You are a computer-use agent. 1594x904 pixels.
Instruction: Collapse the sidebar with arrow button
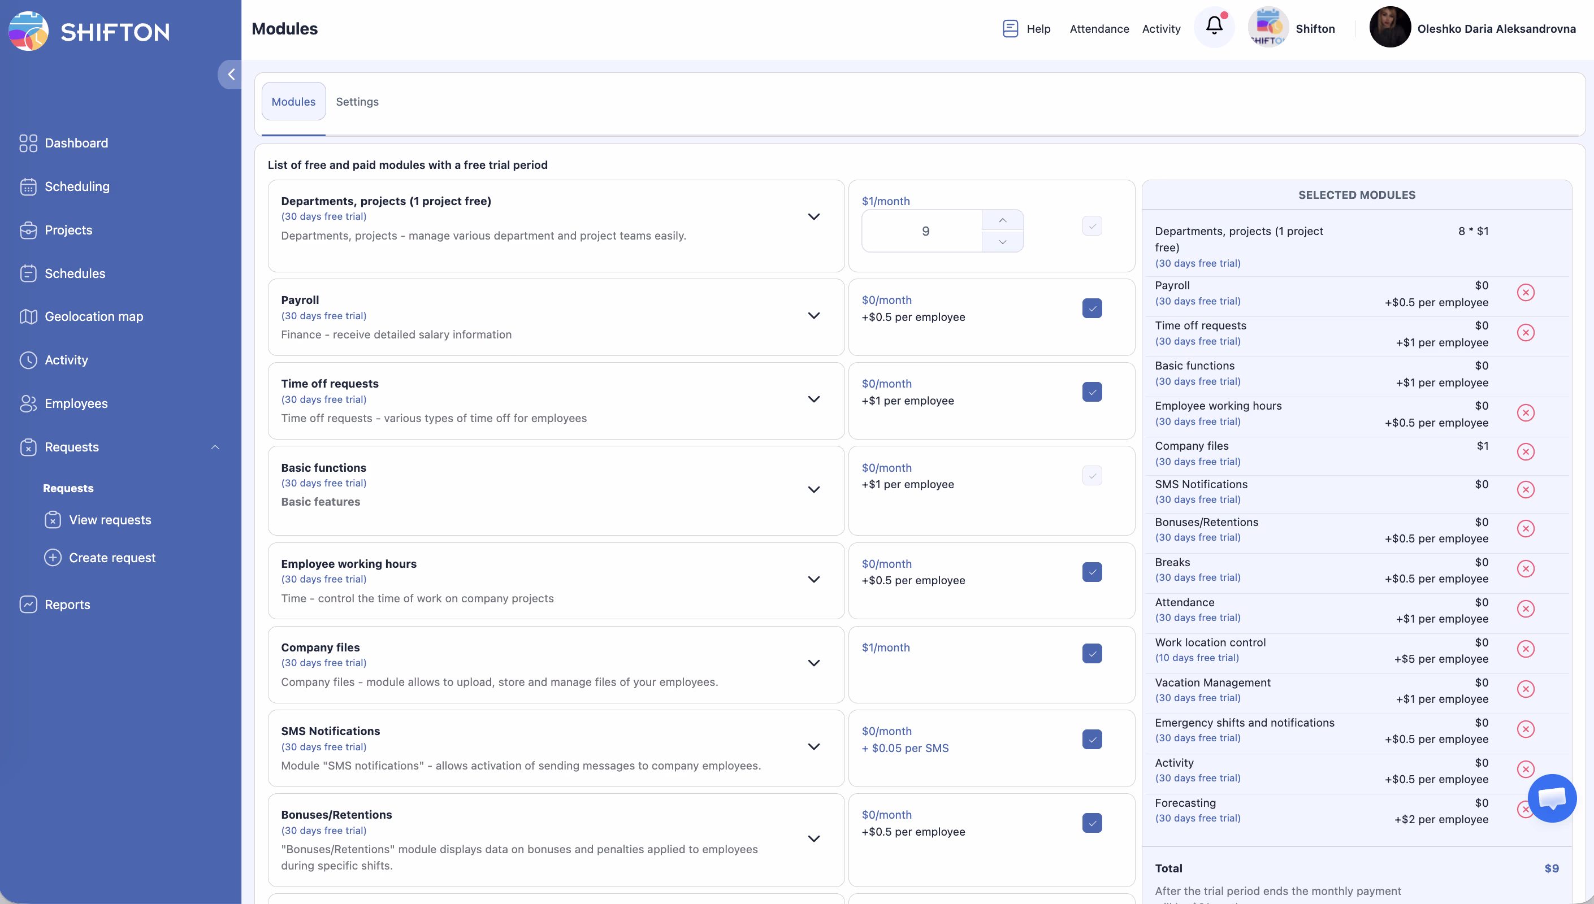click(x=231, y=75)
